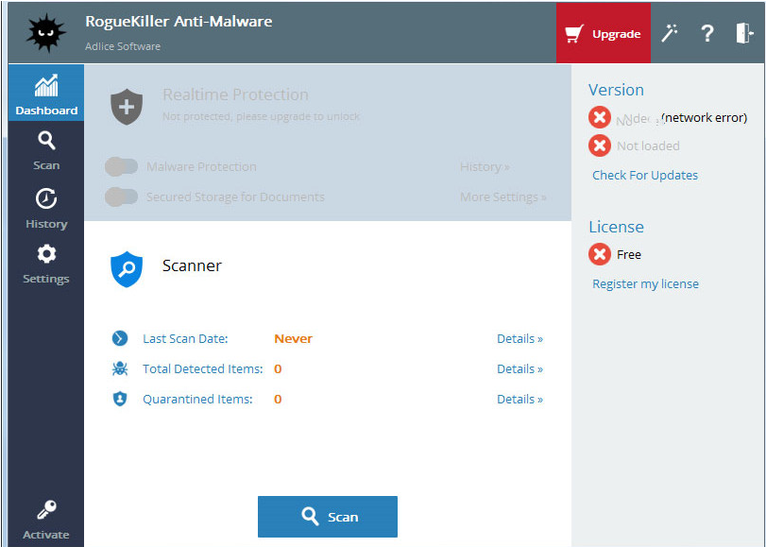Click the red X icon beside Not loaded

[600, 145]
